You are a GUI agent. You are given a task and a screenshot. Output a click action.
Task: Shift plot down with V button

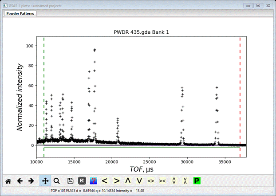139,180
